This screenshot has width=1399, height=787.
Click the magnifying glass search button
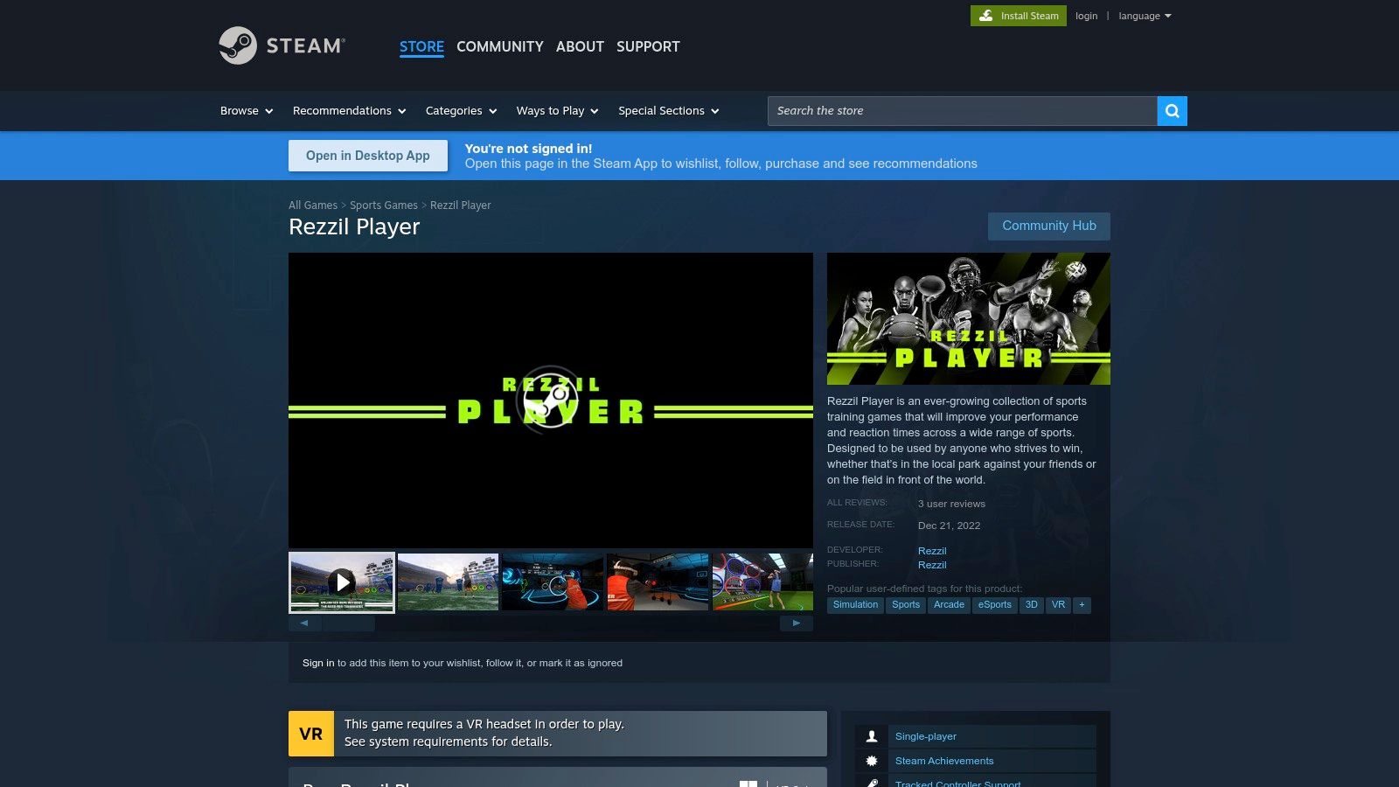pyautogui.click(x=1172, y=111)
